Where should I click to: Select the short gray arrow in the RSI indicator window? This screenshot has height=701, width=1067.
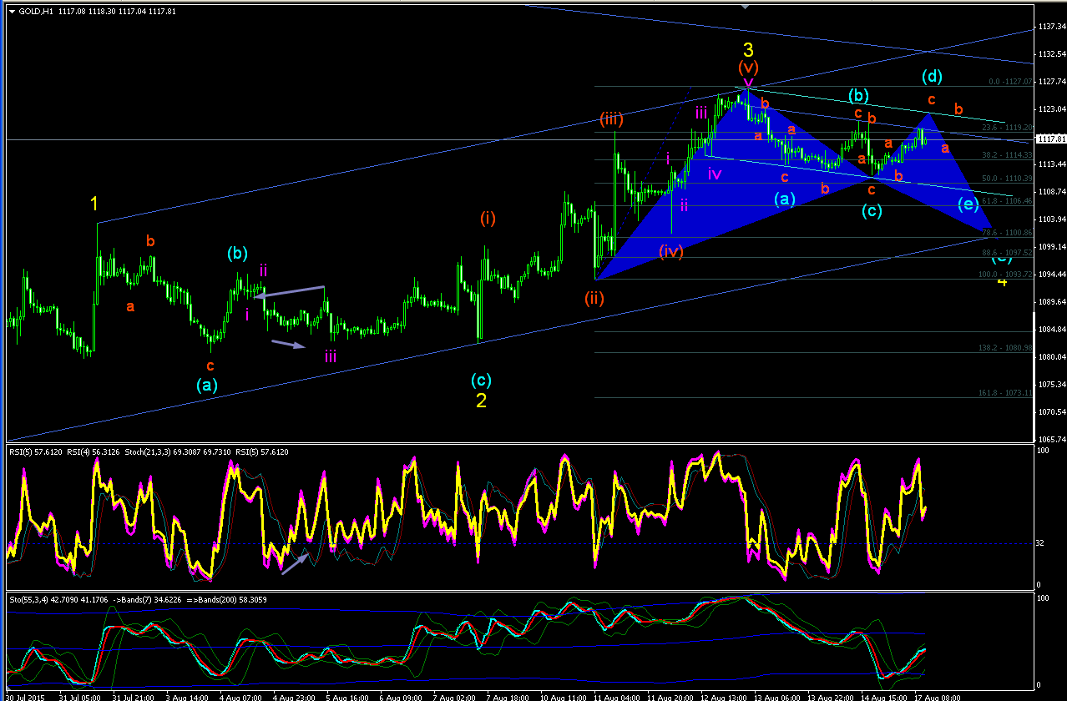pos(296,563)
